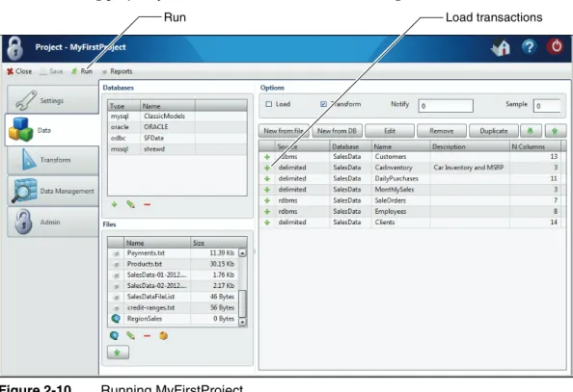Click the Duplicate button
This screenshot has width=573, height=392.
pos(494,131)
